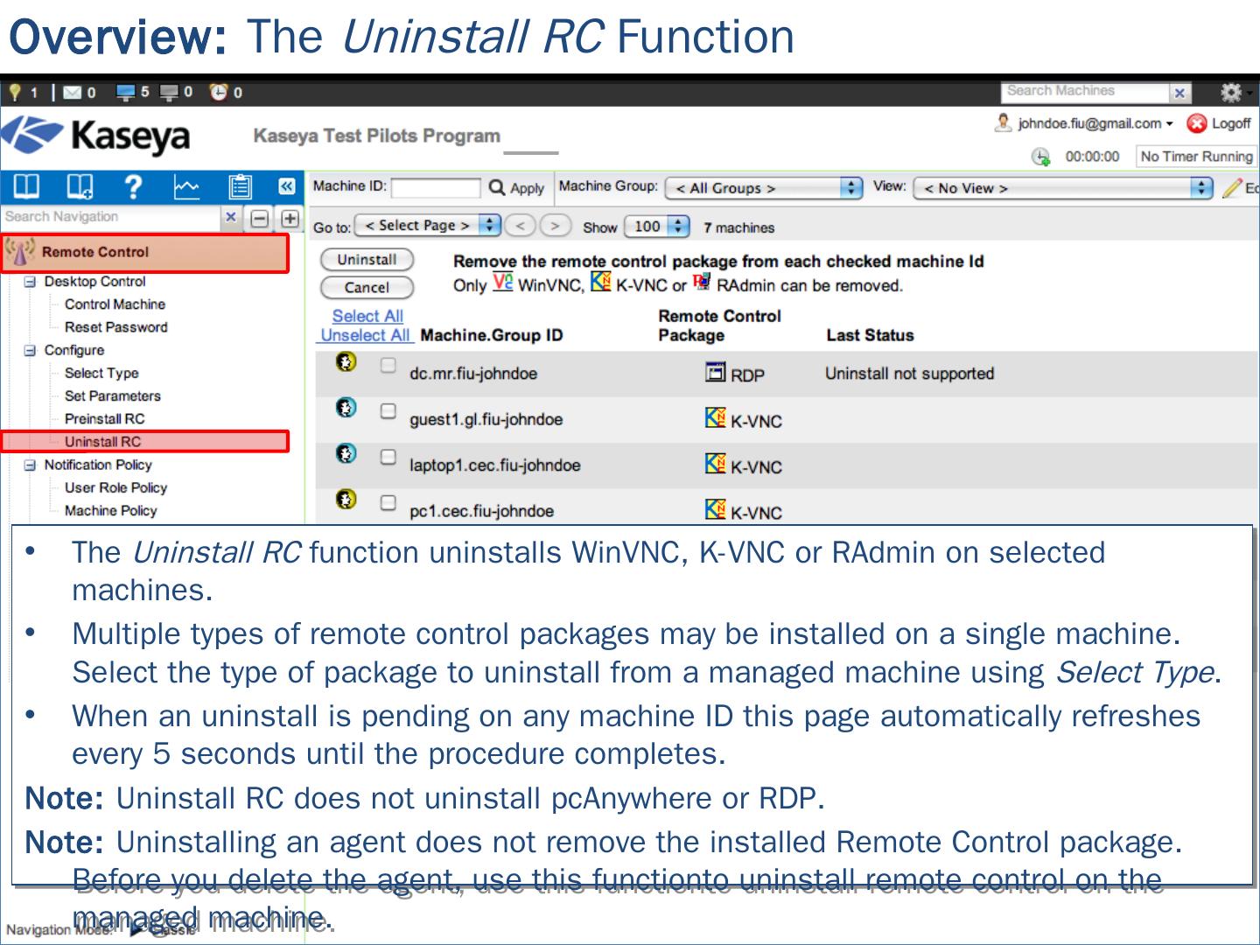The image size is (1260, 945).
Task: Collapse the navigation panel with double-arrow icon
Action: (x=286, y=186)
